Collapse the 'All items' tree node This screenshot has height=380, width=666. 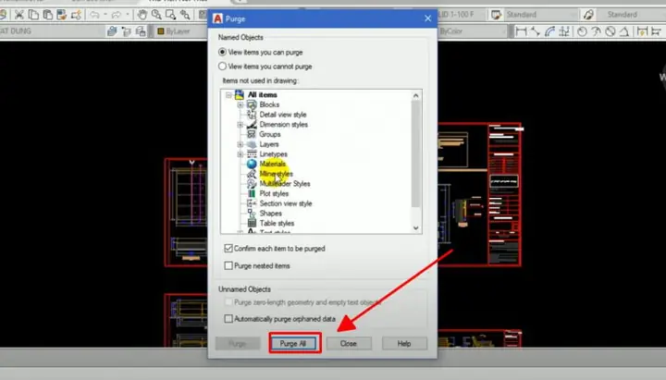pos(229,94)
